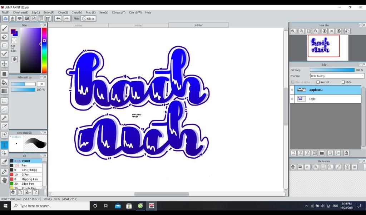Adjust the brush size slider
Viewport: 366px width, 215px height.
tap(23, 84)
